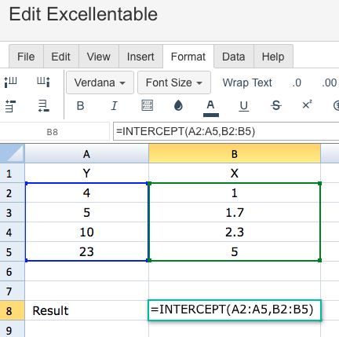Switch to the Data tab
Viewport: 339px width, 337px height.
tap(234, 57)
